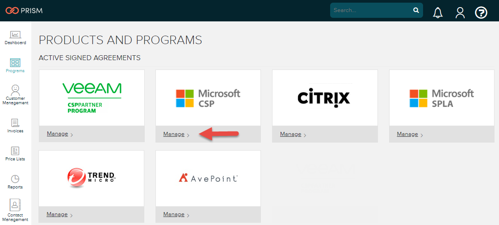Click the chevron beside Veeam Manage
The width and height of the screenshot is (499, 225).
71,135
